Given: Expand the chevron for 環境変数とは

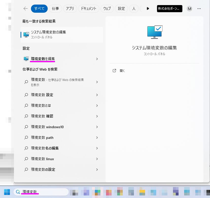Looking at the screenshot, I should pyautogui.click(x=97, y=106).
